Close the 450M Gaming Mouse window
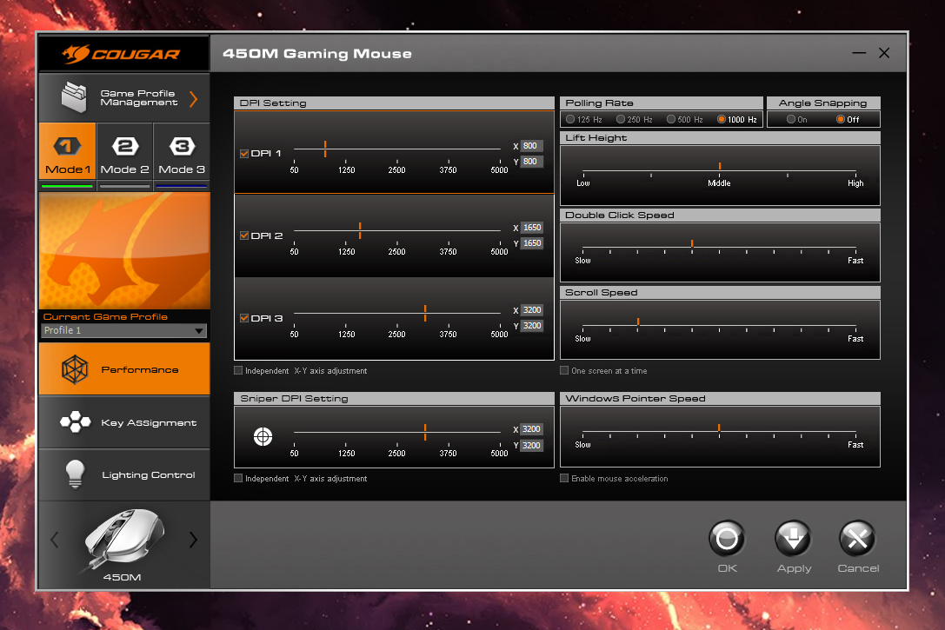This screenshot has width=945, height=630. coord(884,53)
